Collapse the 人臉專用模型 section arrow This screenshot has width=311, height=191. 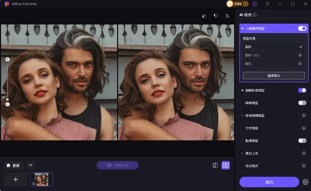[242, 29]
